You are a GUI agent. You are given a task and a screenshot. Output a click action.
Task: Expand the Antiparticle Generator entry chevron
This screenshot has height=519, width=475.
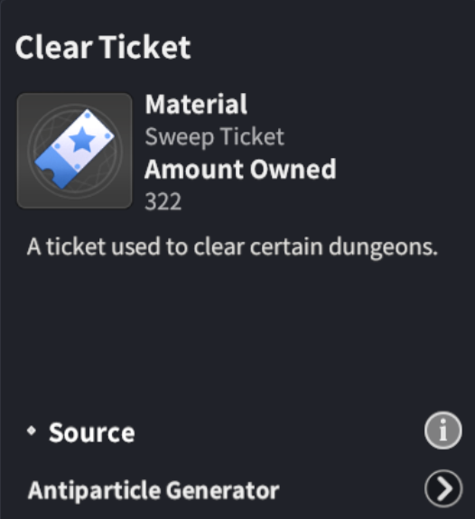[443, 488]
